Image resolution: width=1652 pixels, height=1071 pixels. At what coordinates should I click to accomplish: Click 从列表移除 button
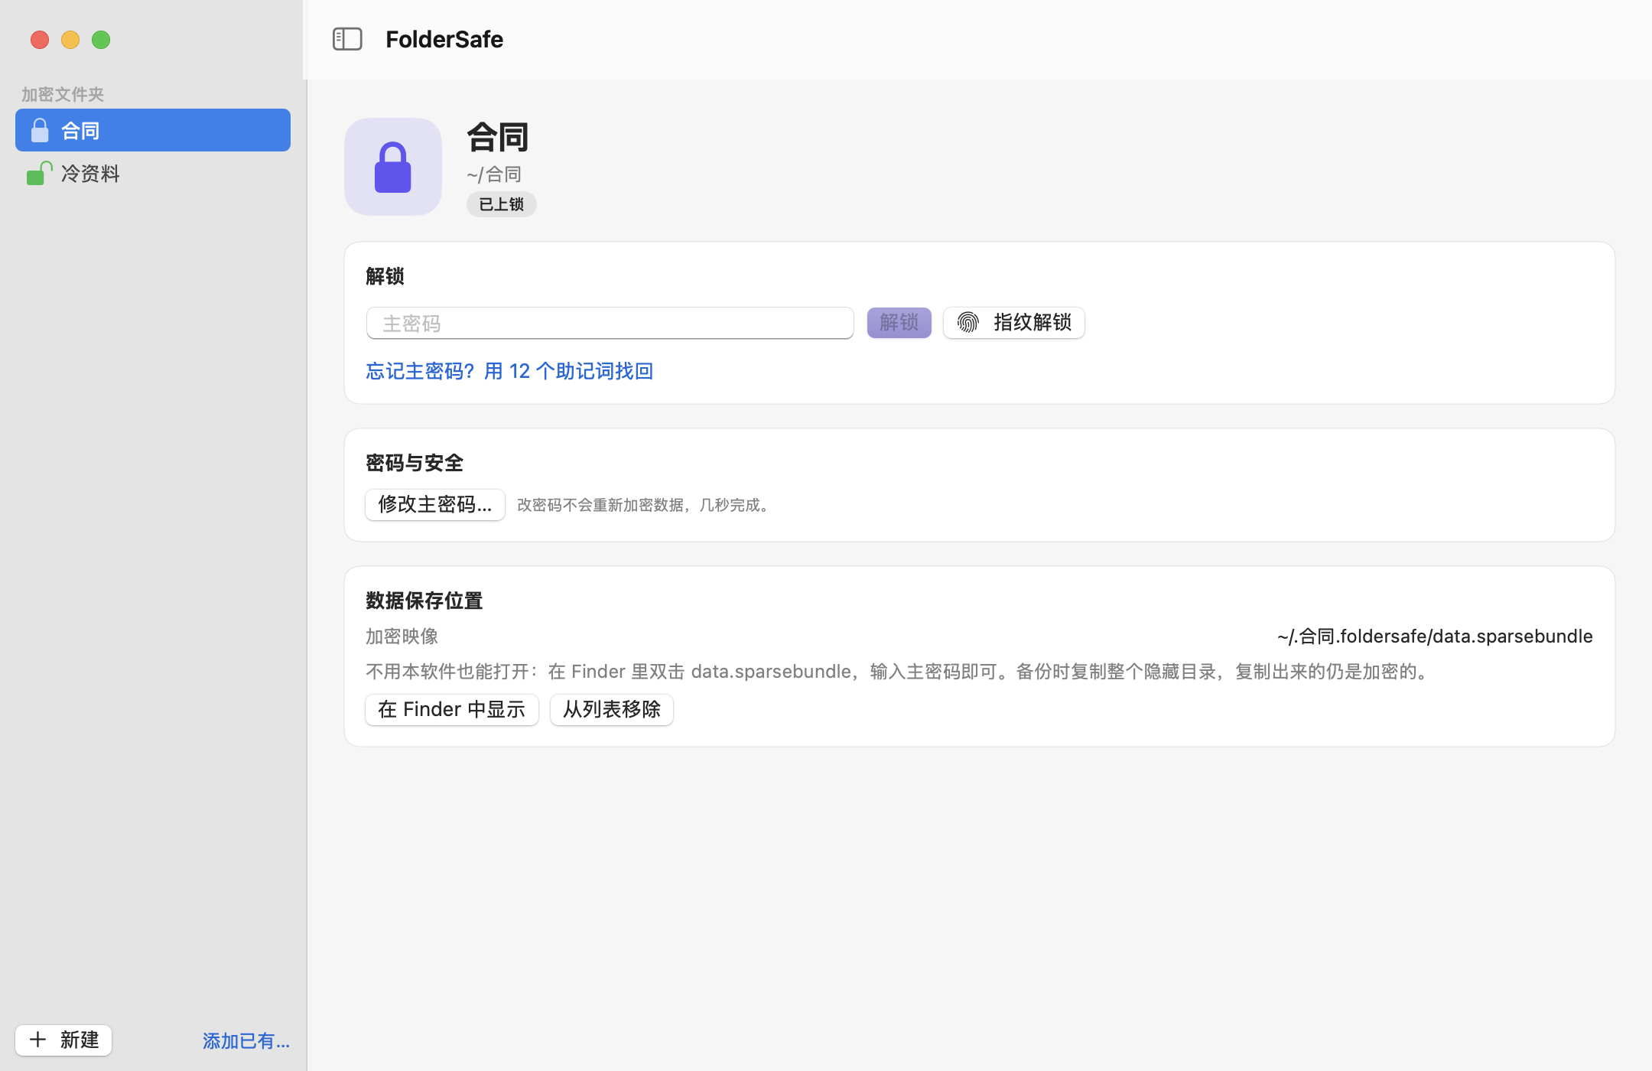coord(612,710)
